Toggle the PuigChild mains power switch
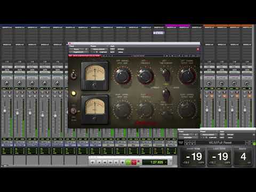The height and width of the screenshot is (192, 256). 73,111
